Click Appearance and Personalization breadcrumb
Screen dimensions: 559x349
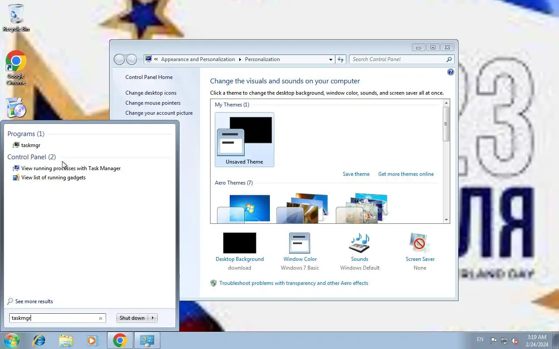[x=198, y=59]
